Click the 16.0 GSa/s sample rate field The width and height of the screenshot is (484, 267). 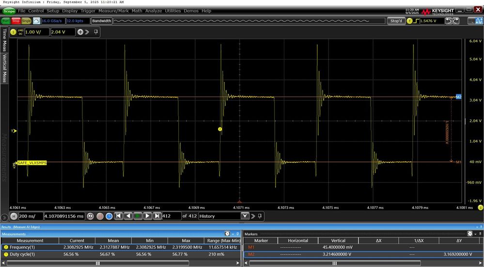pyautogui.click(x=52, y=21)
